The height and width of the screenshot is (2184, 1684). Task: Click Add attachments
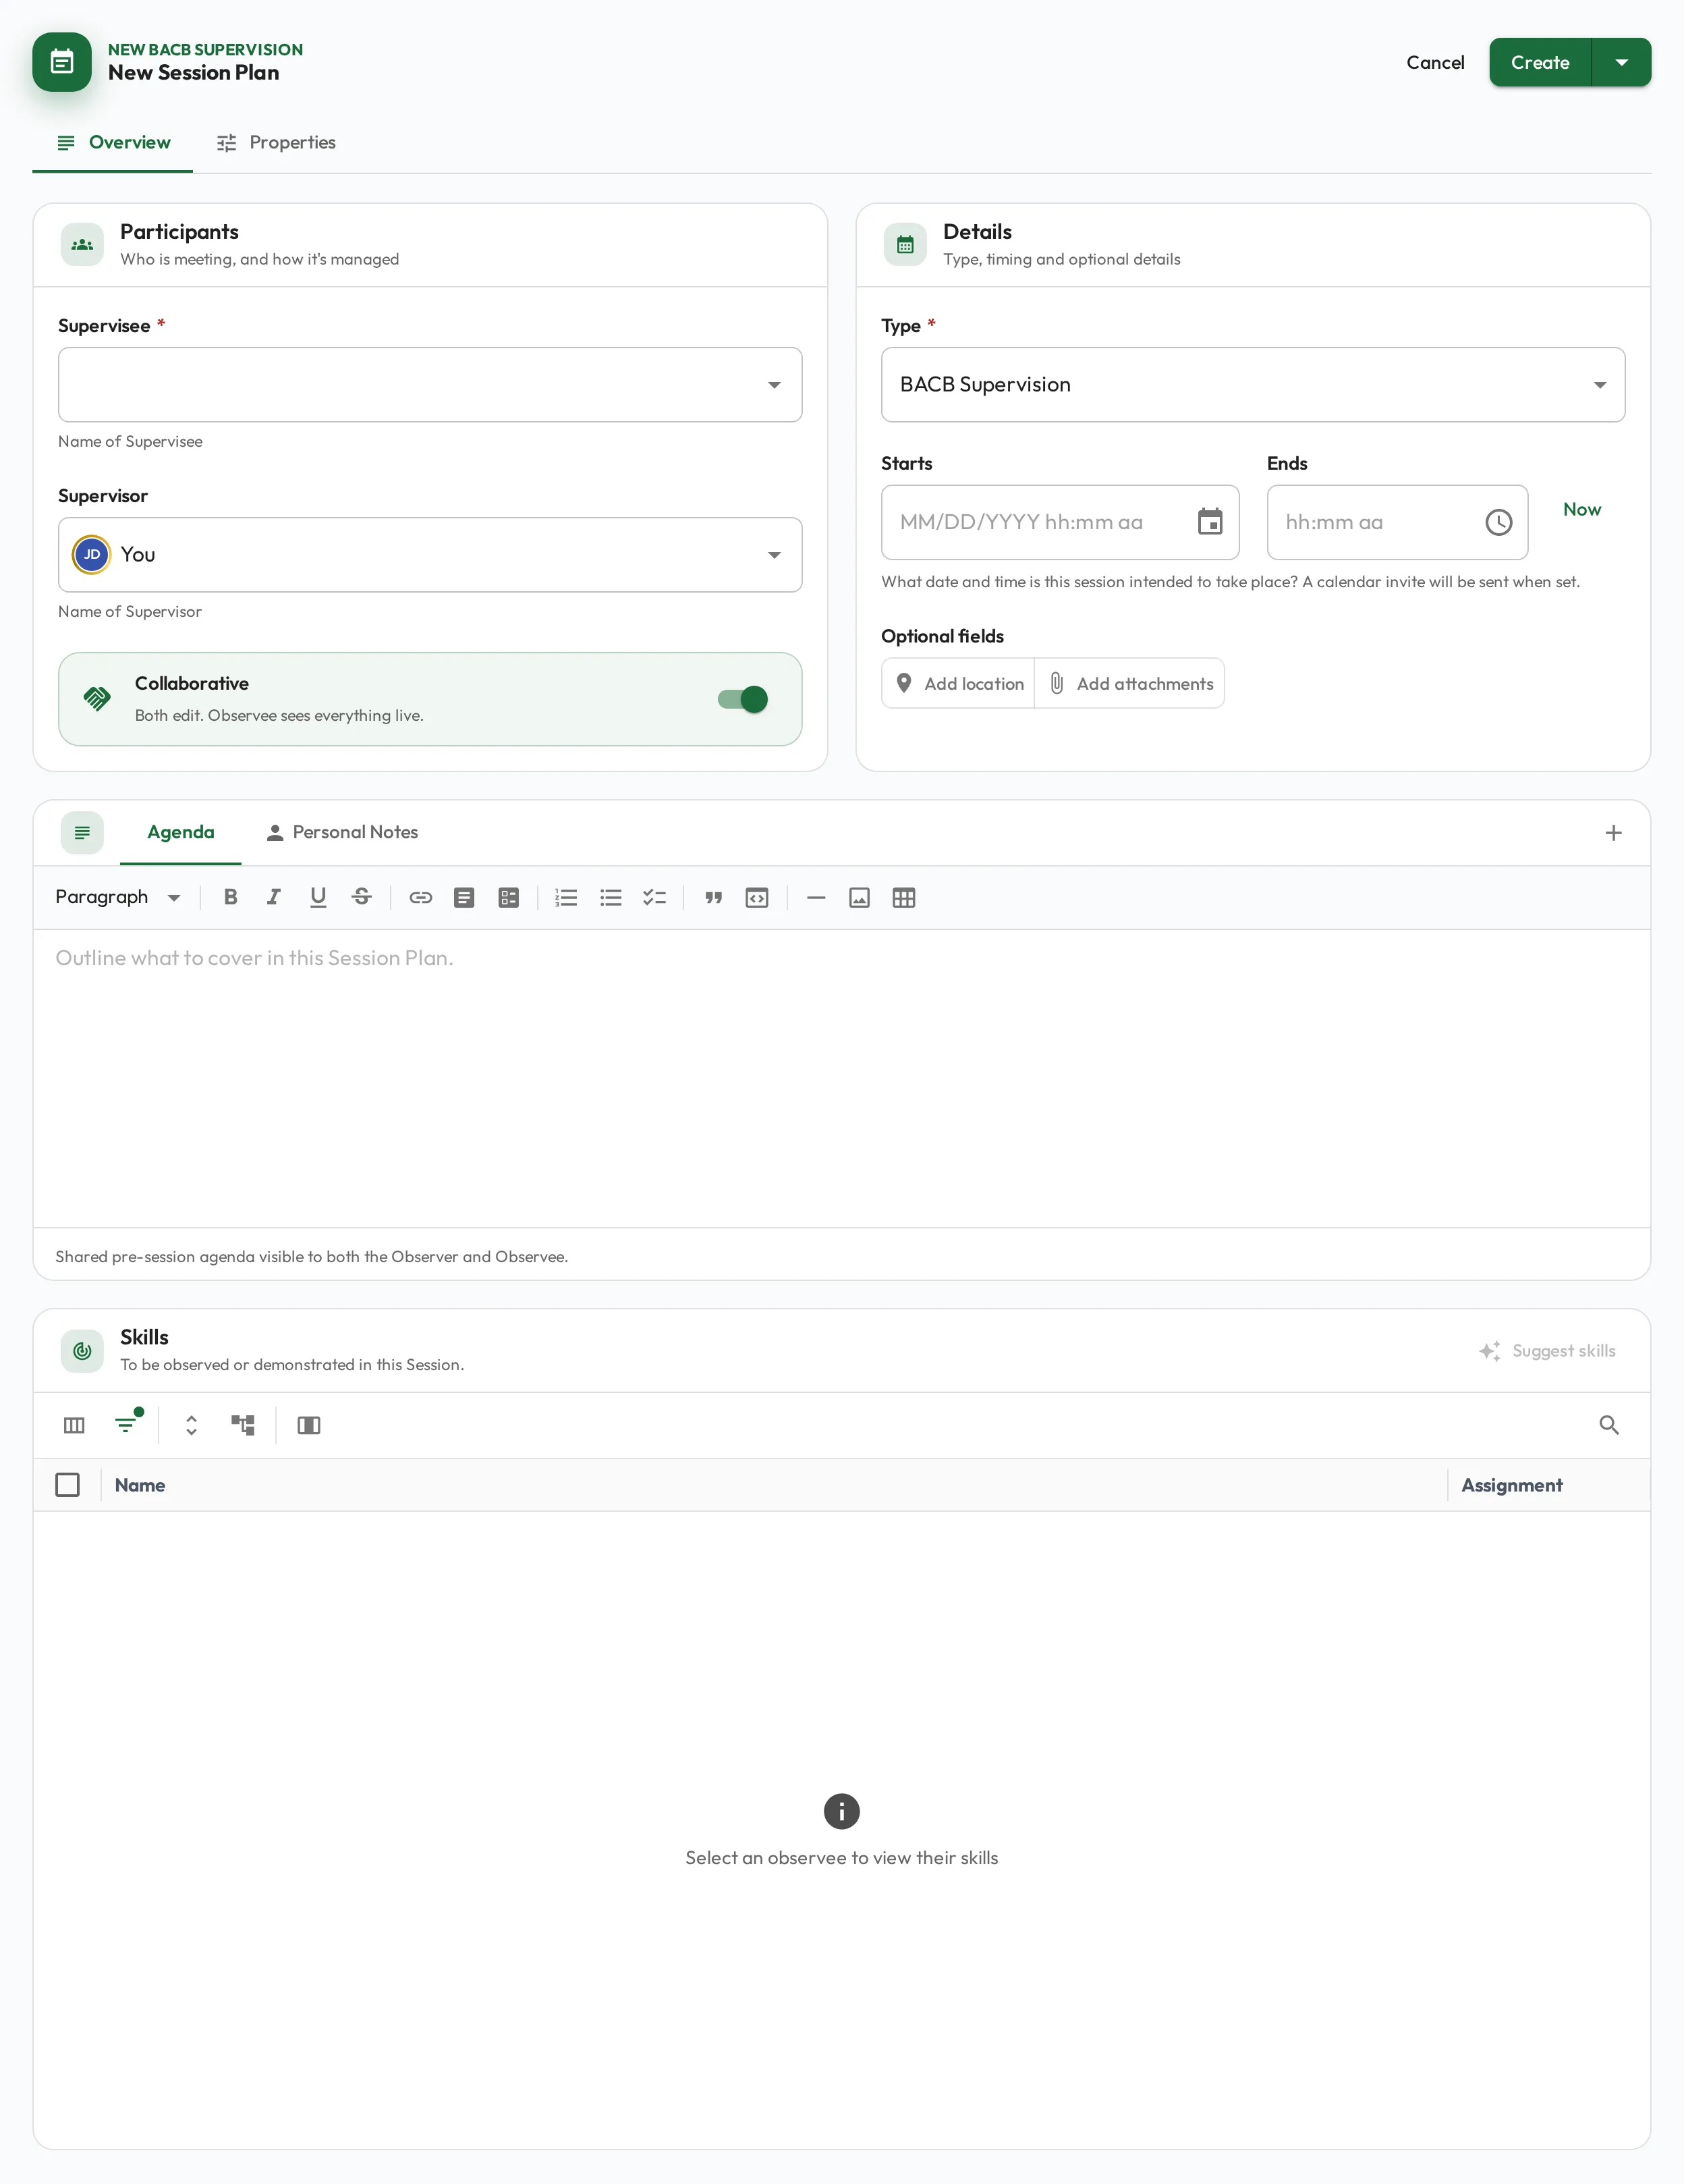(1129, 683)
